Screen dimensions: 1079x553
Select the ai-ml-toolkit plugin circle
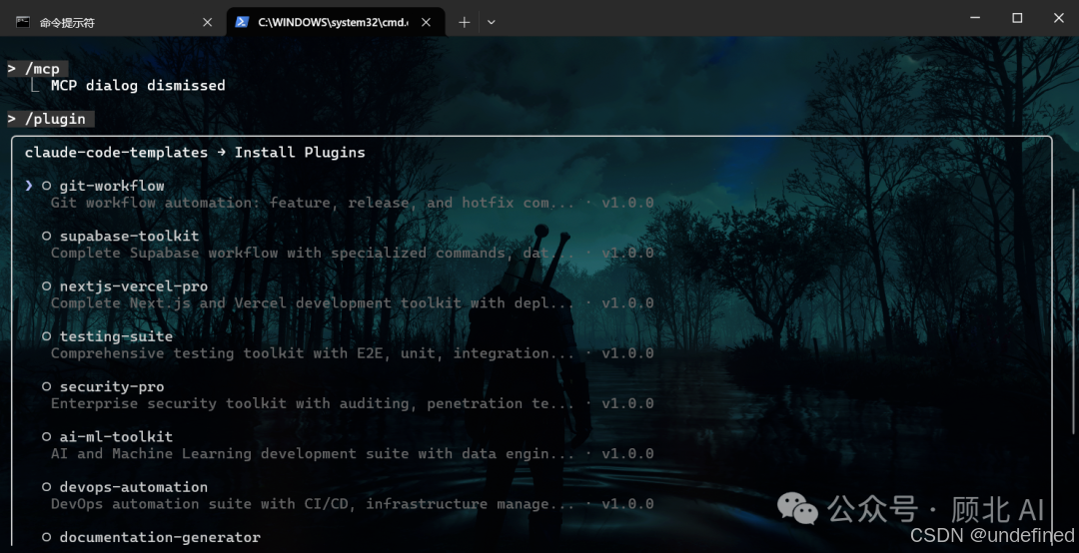(47, 437)
